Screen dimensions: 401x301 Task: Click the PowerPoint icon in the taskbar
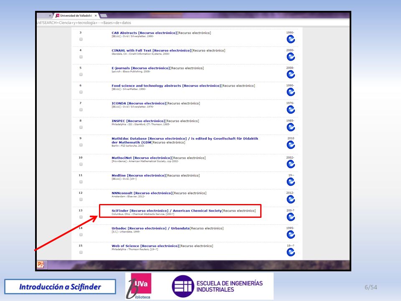tap(41, 265)
